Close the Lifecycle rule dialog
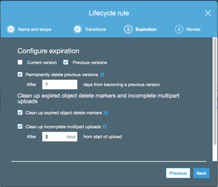The image size is (218, 187). coord(208,13)
